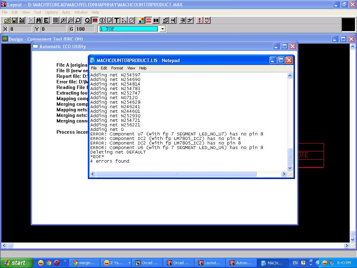357x268 pixels.
Task: Select the Component tool icon
Action: [x=95, y=21]
